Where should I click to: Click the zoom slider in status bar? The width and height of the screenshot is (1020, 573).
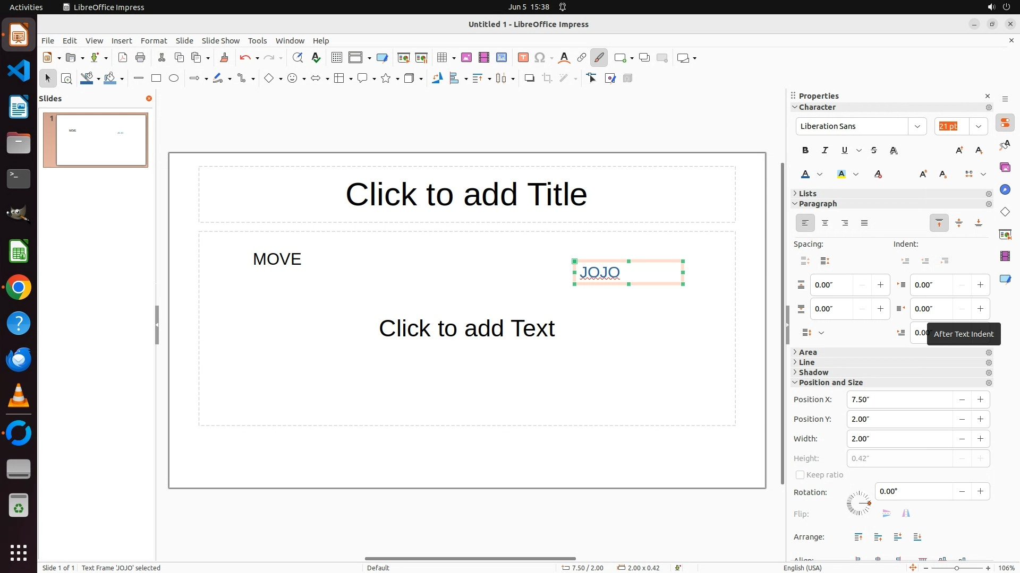click(x=957, y=568)
